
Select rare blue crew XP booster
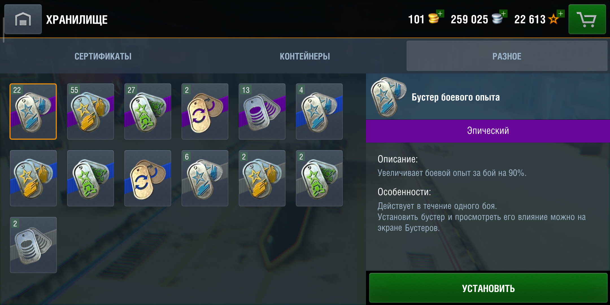point(33,178)
